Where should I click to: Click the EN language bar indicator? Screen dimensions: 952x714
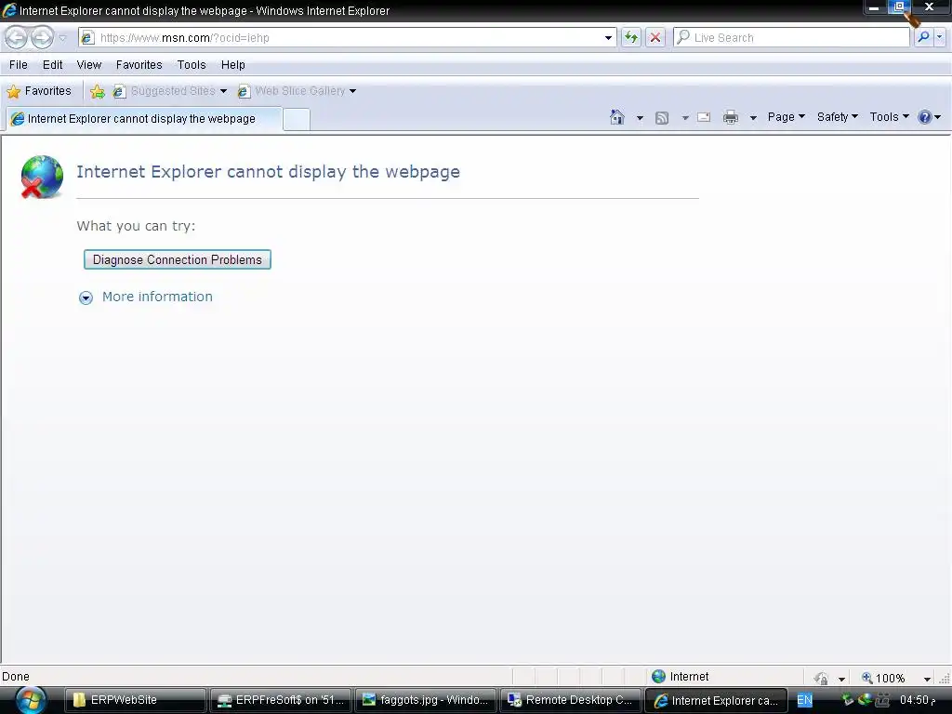[804, 700]
